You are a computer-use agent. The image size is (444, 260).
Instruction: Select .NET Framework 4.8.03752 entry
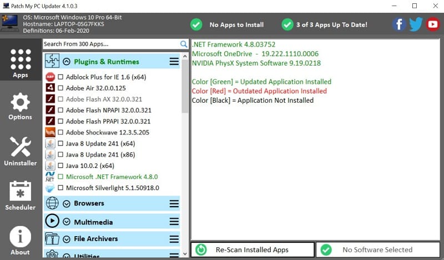[234, 44]
